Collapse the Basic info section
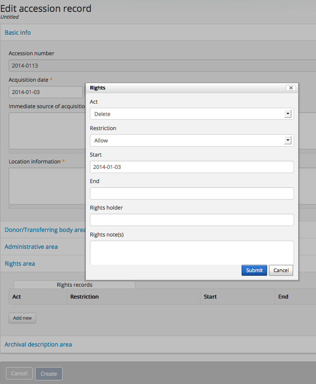Screen dimensions: 316x384 18,32
